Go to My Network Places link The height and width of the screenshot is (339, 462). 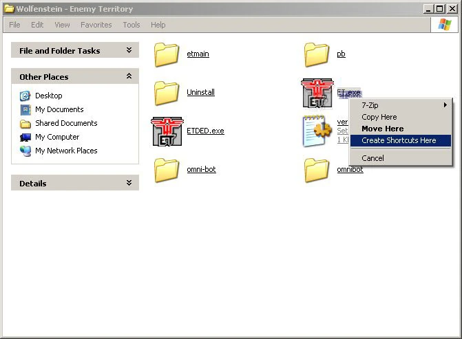click(66, 151)
